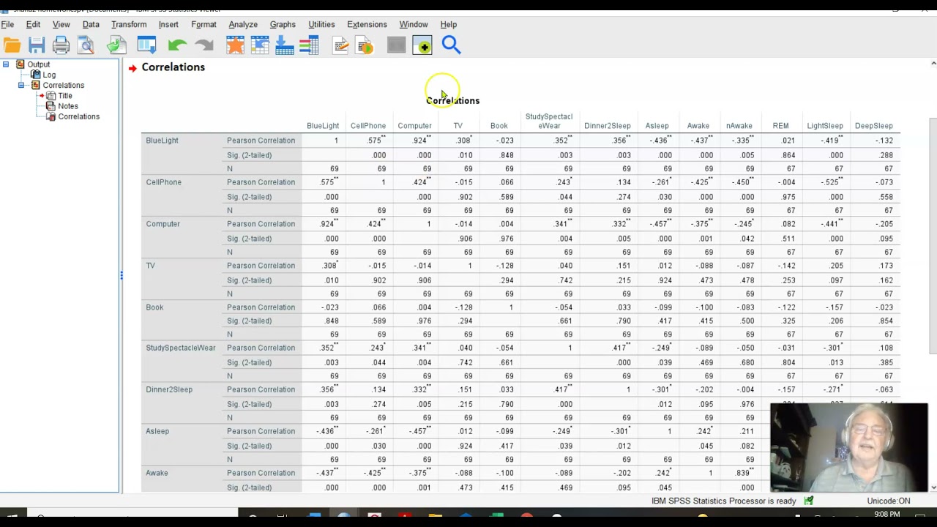Click the CellPhone column header
Image resolution: width=937 pixels, height=527 pixels.
(368, 126)
